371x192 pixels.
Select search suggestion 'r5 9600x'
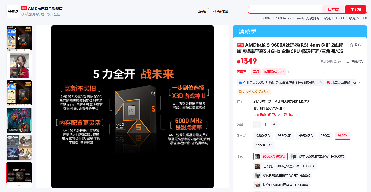click(x=264, y=18)
